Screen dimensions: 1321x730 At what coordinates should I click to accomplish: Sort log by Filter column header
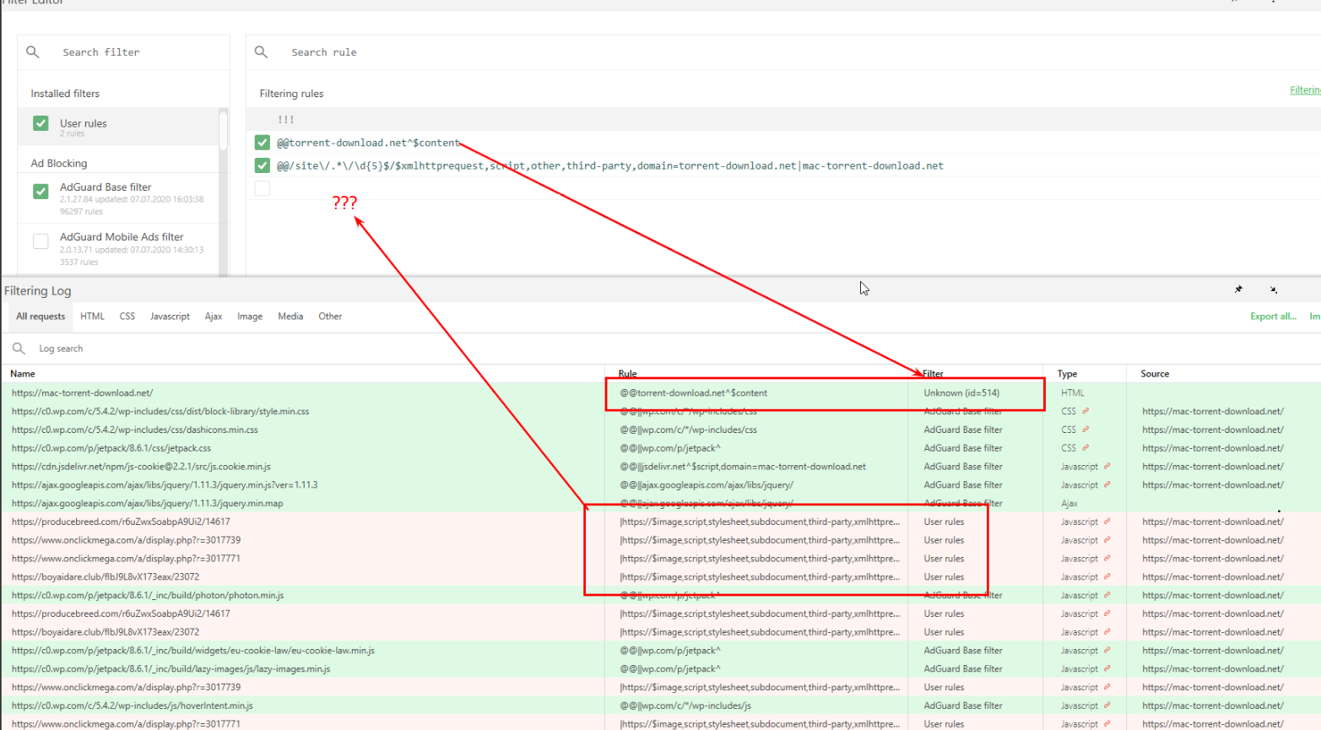click(x=933, y=374)
